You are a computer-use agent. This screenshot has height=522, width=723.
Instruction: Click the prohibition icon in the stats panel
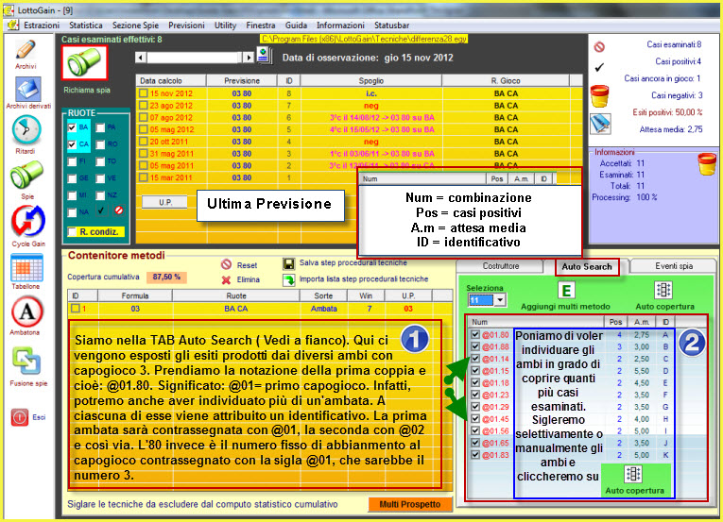[599, 46]
